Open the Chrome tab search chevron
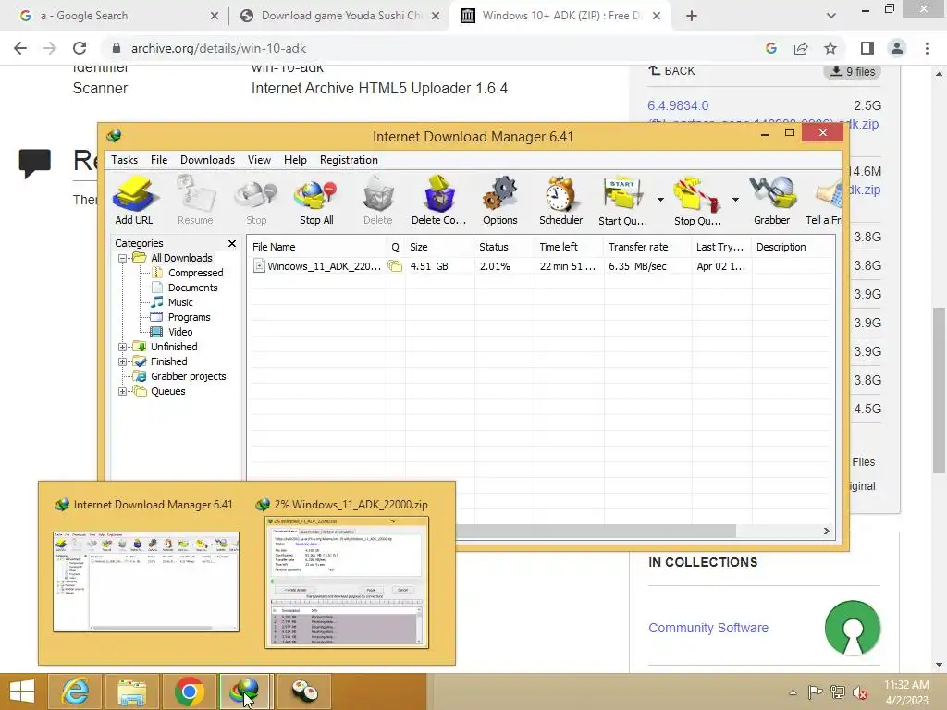947x710 pixels. [831, 16]
